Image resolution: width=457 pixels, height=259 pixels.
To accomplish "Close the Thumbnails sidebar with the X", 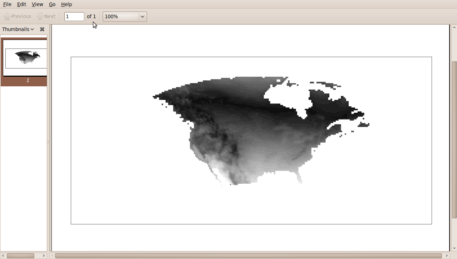I will pyautogui.click(x=42, y=29).
